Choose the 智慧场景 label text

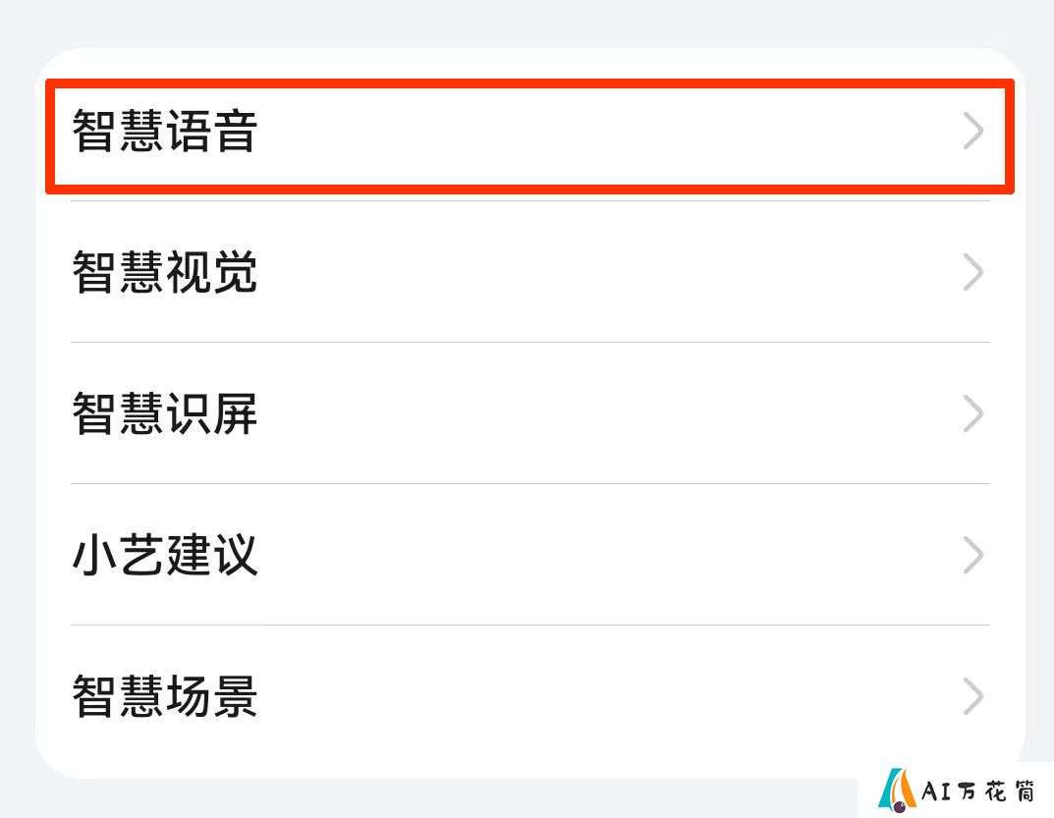pos(165,695)
